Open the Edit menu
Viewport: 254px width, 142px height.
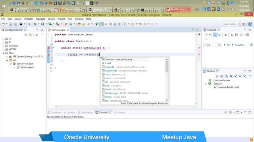click(10, 19)
